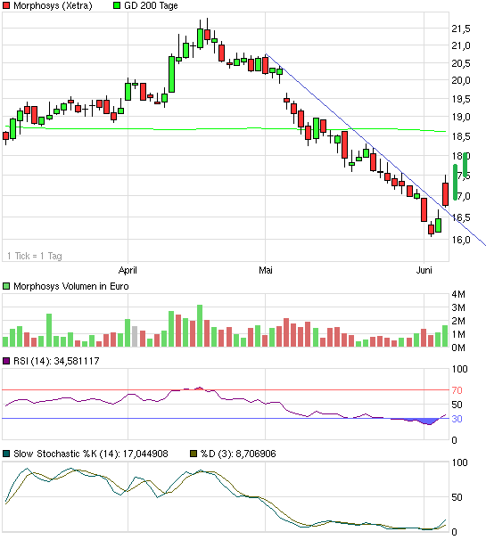
Task: Click the 21,0 price axis value
Action: [x=461, y=45]
